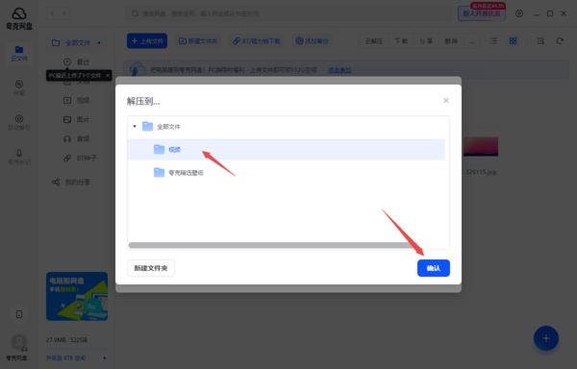Switch to list view icon
577x369 pixels.
pos(493,40)
